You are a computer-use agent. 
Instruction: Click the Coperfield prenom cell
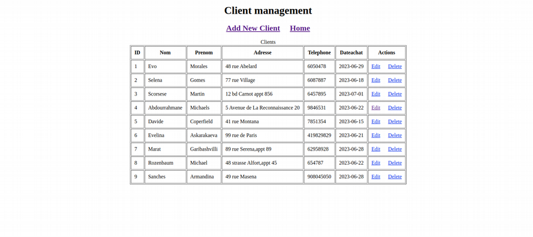tap(204, 121)
